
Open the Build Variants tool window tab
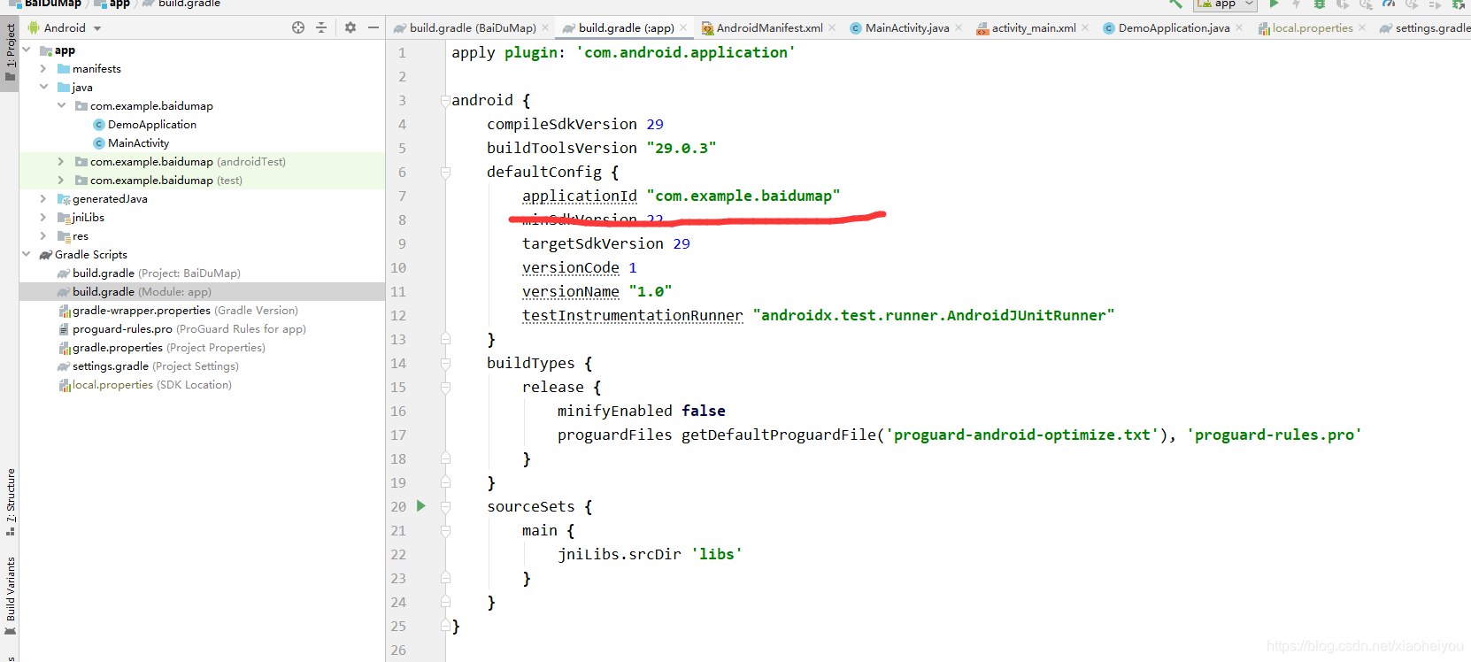tap(10, 596)
